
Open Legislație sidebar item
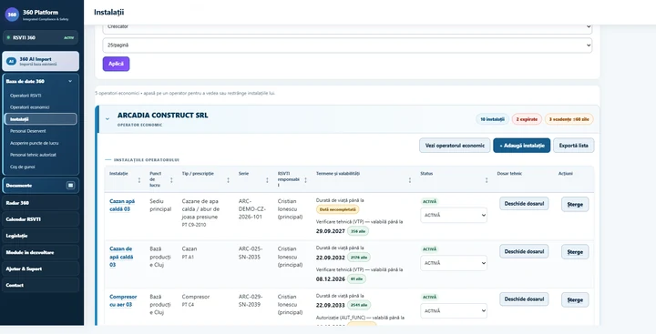[41, 236]
